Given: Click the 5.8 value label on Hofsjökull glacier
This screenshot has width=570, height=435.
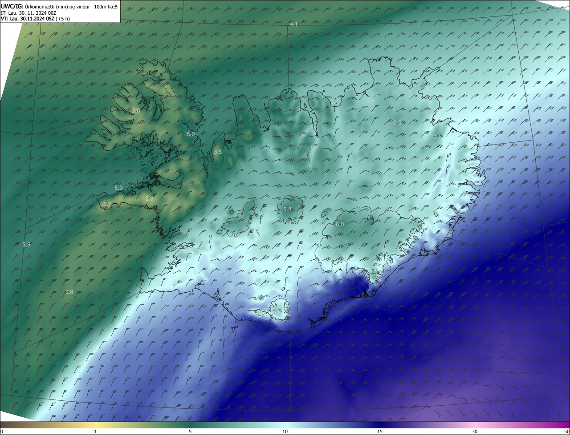Looking at the screenshot, I should 287,209.
